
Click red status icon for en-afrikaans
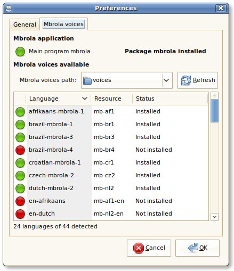pos(20,201)
